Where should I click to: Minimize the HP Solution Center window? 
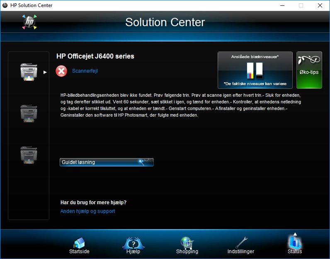point(282,5)
